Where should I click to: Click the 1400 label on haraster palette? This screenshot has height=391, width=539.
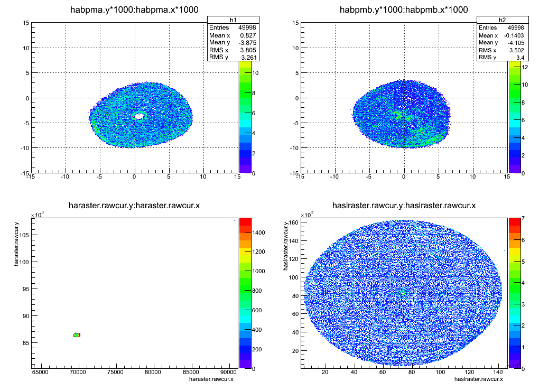[x=258, y=232]
